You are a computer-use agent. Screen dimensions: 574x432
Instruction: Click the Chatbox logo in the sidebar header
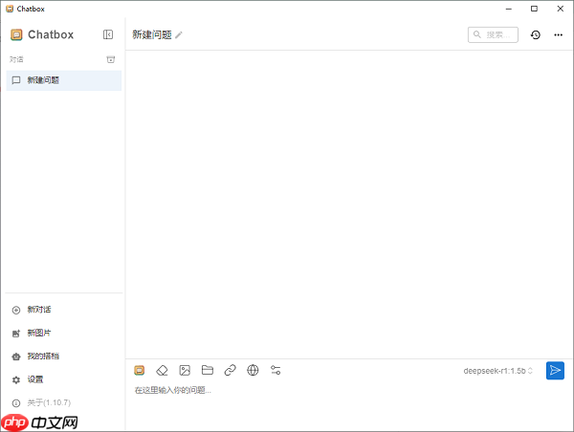pyautogui.click(x=16, y=34)
